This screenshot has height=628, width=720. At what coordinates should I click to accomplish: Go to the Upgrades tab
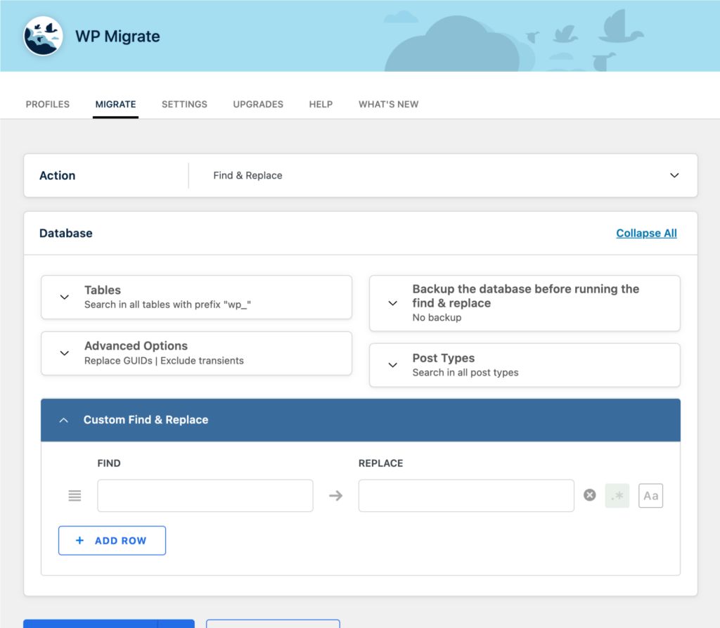(x=258, y=104)
